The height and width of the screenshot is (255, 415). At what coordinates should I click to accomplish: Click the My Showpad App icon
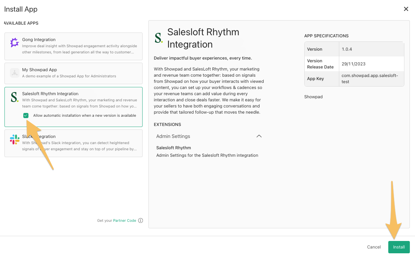pos(14,73)
